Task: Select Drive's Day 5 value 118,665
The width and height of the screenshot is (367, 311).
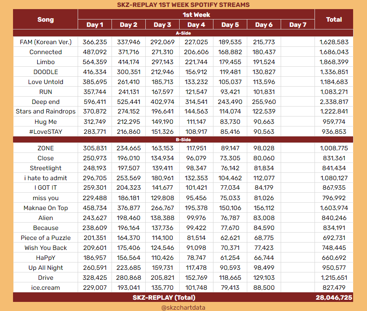Action: pyautogui.click(x=230, y=278)
